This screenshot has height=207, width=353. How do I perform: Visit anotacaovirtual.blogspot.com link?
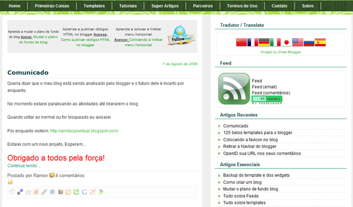click(x=84, y=131)
